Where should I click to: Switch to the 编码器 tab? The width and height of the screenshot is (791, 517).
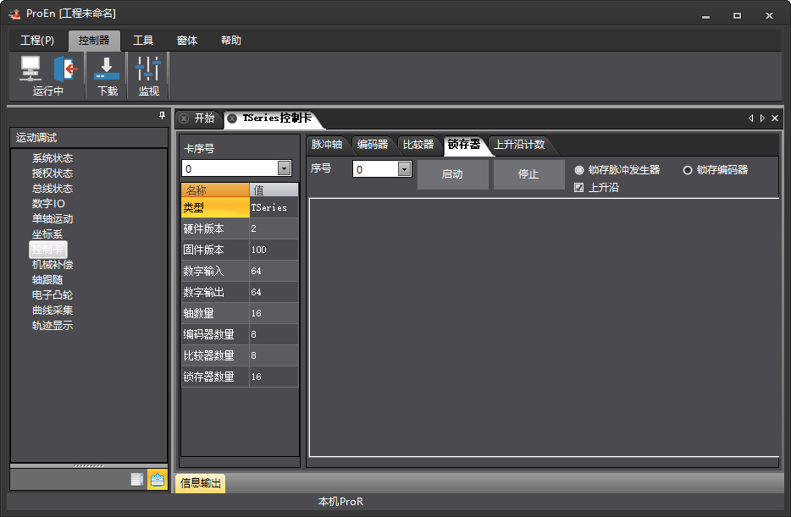373,145
